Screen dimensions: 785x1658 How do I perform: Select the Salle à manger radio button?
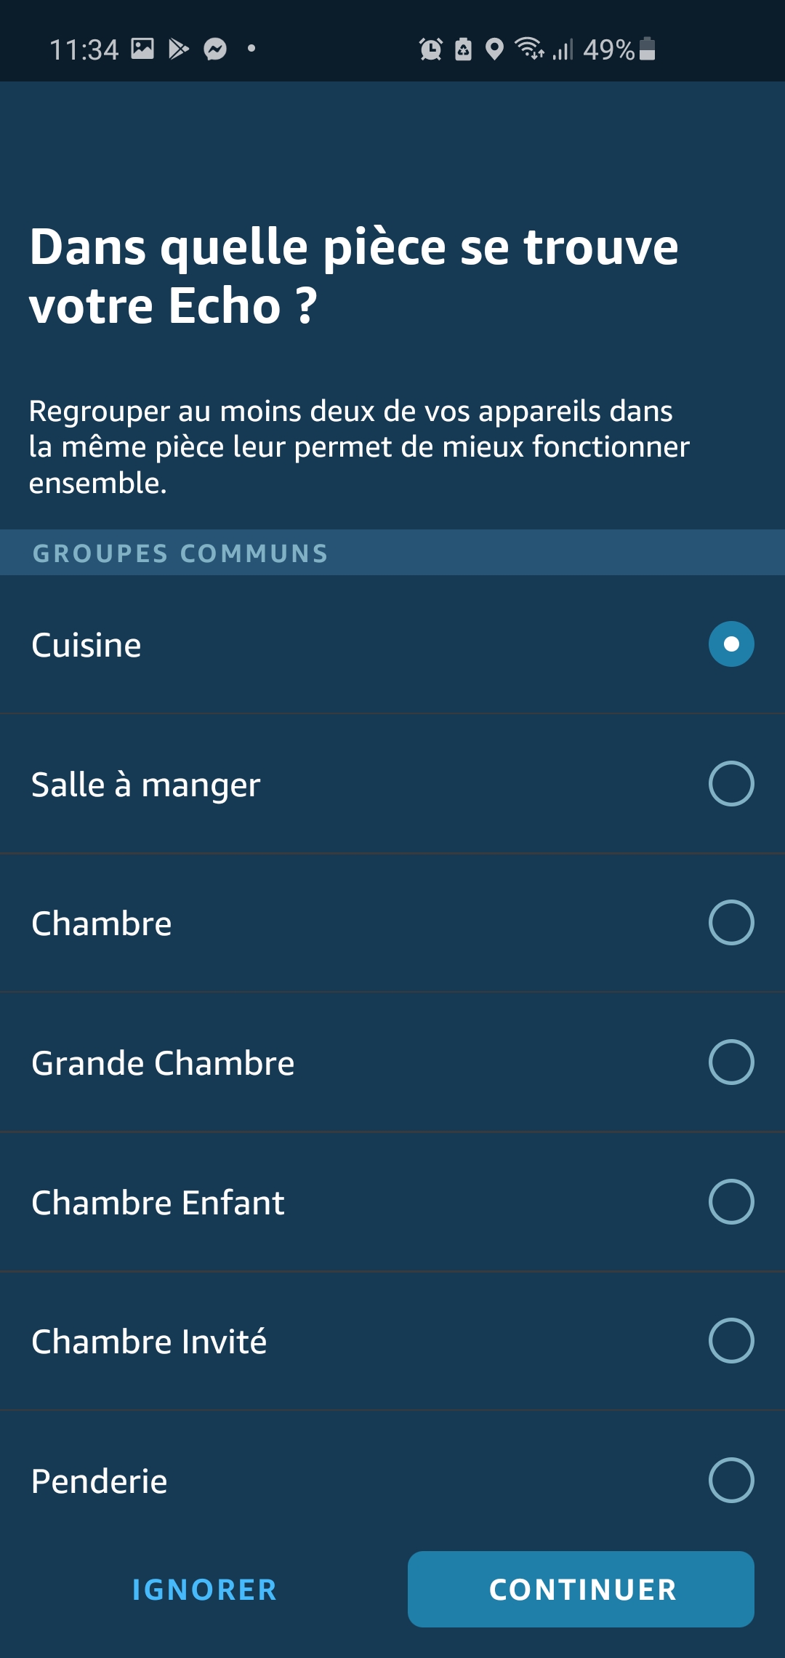click(x=730, y=783)
